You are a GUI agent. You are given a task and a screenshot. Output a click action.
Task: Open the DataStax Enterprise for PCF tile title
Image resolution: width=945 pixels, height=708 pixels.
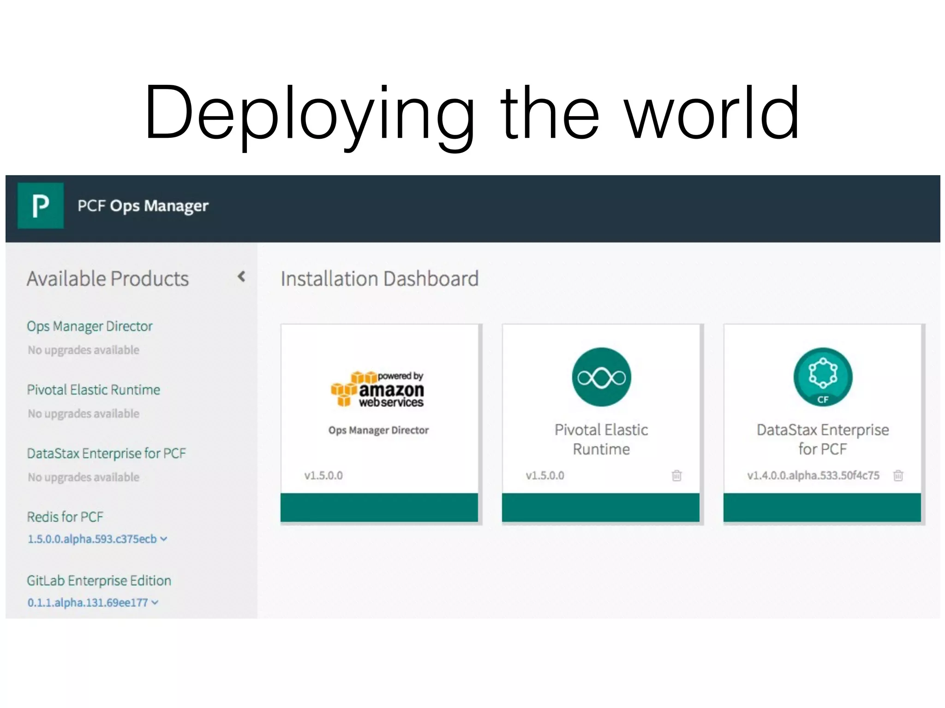(x=823, y=439)
